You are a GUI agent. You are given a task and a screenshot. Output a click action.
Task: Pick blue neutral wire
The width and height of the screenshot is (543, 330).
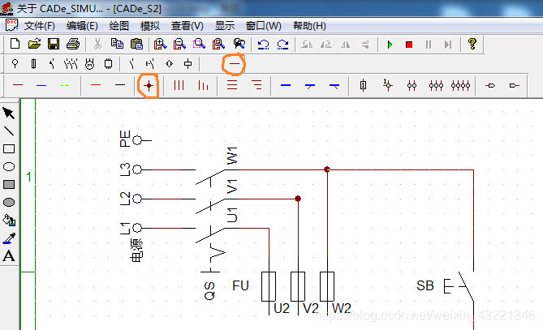41,85
